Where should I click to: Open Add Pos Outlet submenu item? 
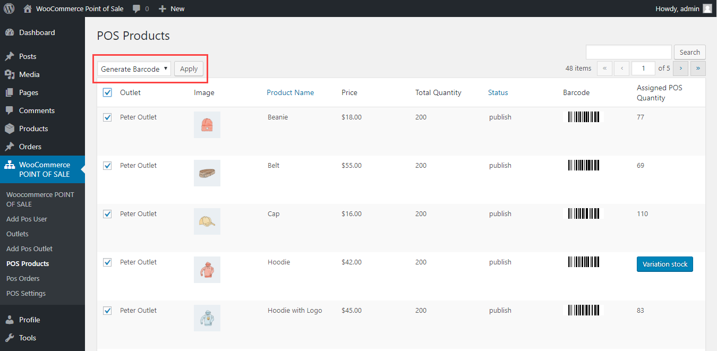click(x=29, y=249)
